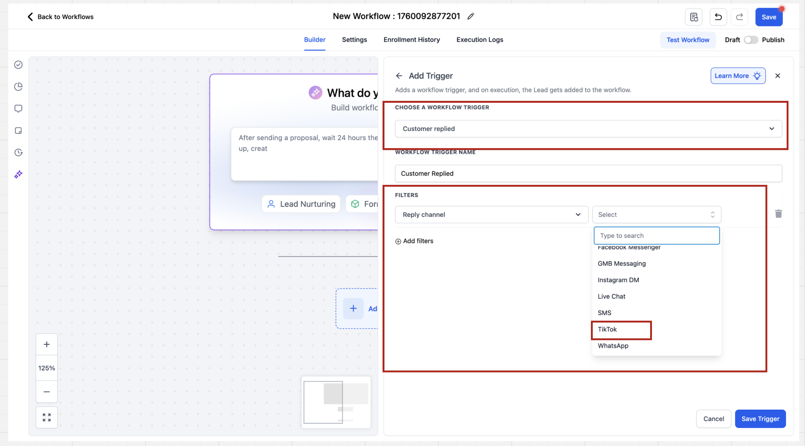Open the AI sparkle icon in left sidebar
805x446 pixels.
click(x=18, y=175)
